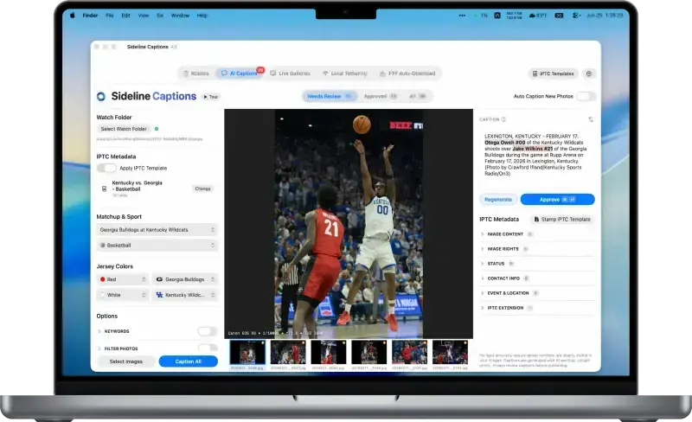Screen dimensions: 692x422
Task: Open the Red jersey color selector
Action: [123, 279]
